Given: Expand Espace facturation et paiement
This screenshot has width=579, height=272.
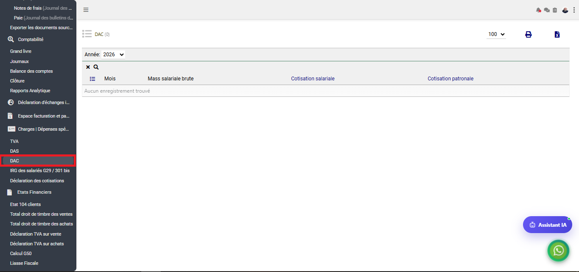Looking at the screenshot, I should pyautogui.click(x=43, y=116).
